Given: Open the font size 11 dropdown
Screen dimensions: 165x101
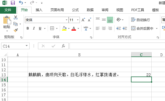Looking at the screenshot, I should (x=78, y=20).
